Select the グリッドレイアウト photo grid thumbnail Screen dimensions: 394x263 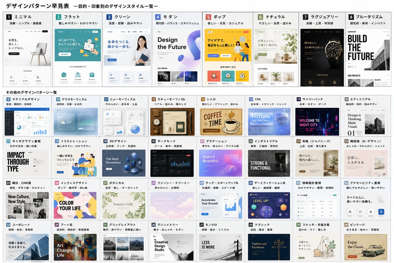(124, 247)
